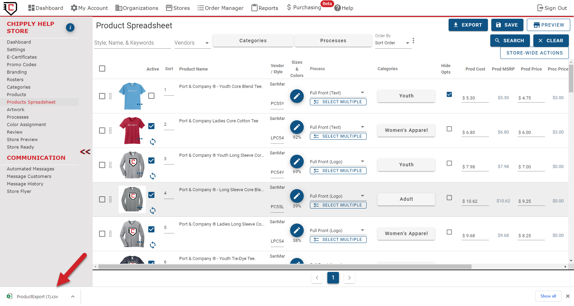Open the Sort Order dropdown
This screenshot has width=574, height=306.
[x=393, y=43]
